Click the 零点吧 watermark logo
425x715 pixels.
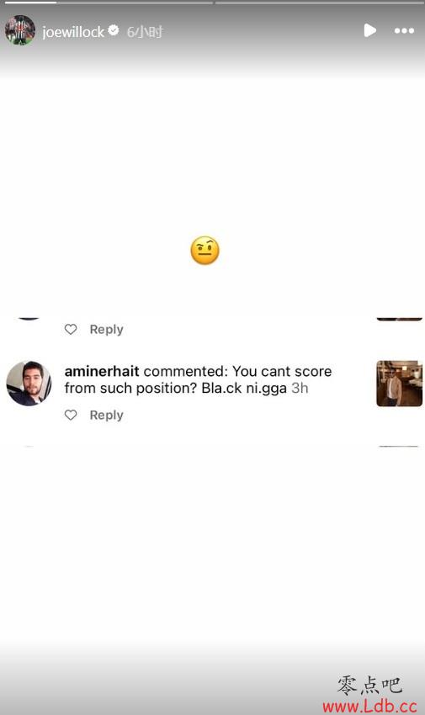[369, 685]
